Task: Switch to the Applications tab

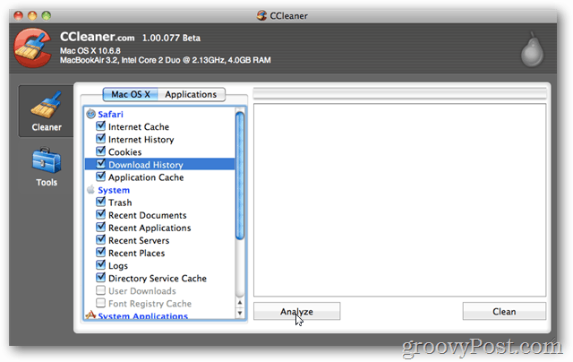Action: (x=191, y=94)
